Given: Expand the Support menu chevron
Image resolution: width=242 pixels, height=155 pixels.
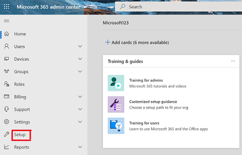Looking at the screenshot, I should pos(80,109).
